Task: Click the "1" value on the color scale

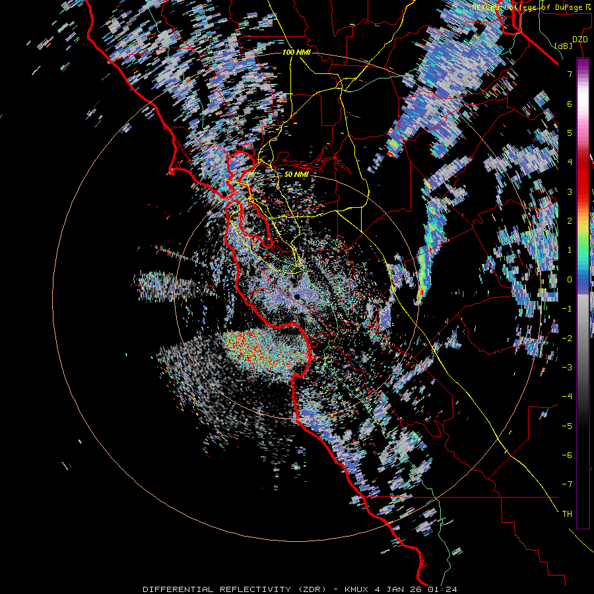Action: 570,250
